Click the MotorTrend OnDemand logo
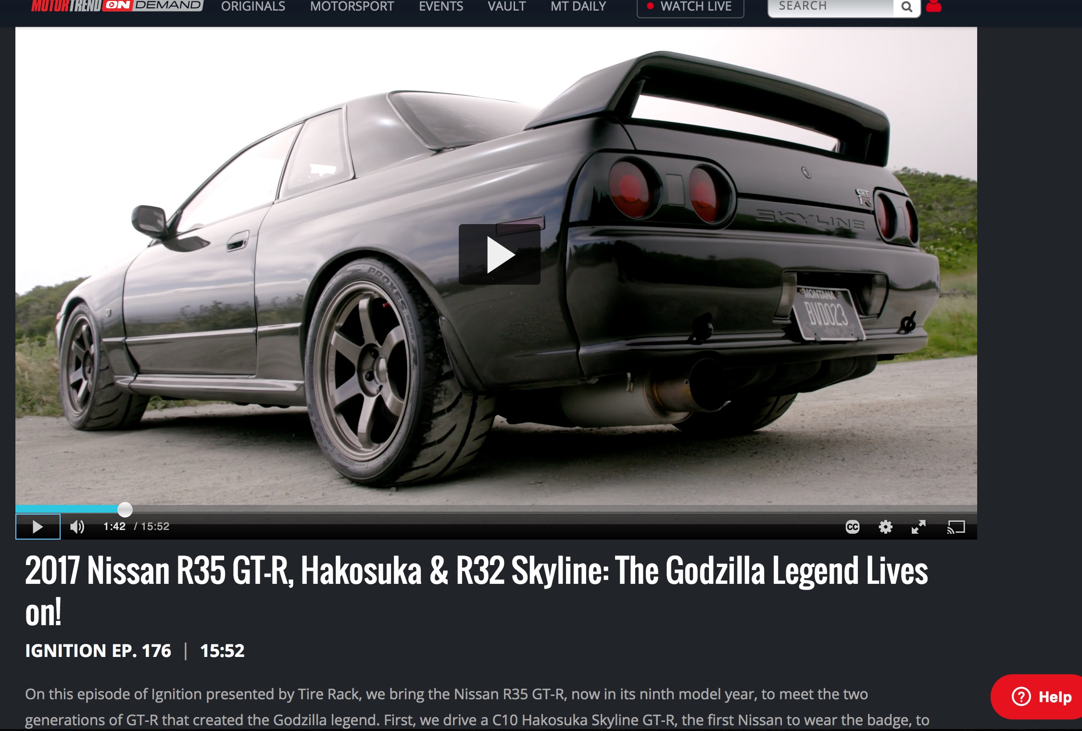1082x731 pixels. pyautogui.click(x=117, y=5)
